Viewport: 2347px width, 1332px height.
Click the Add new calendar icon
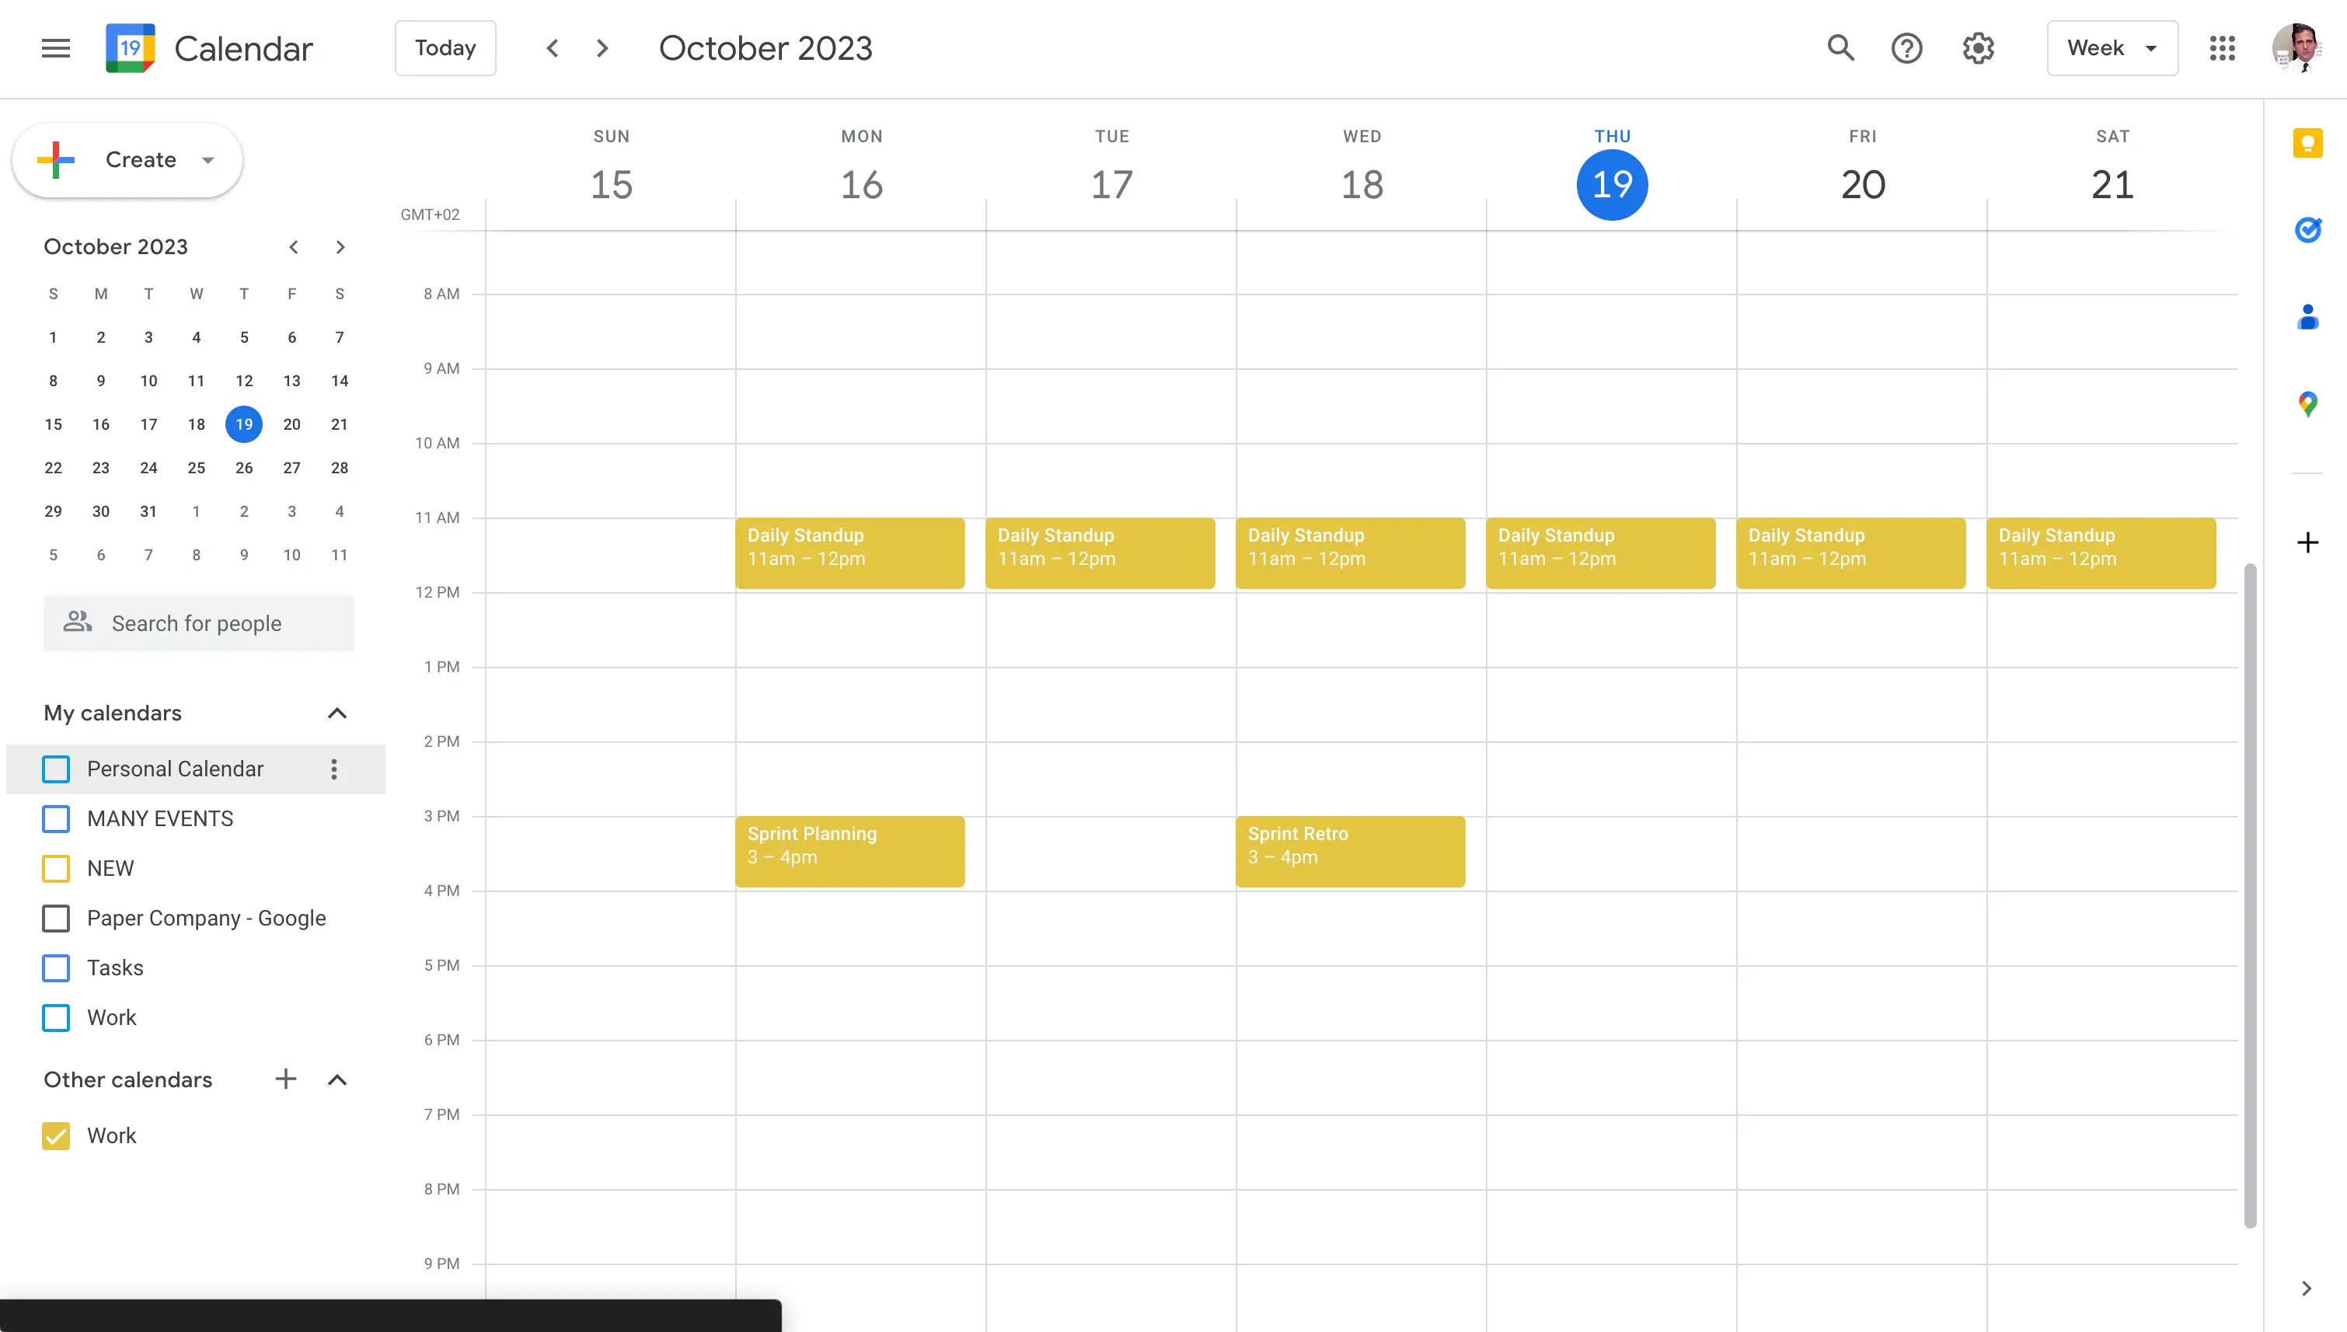click(x=285, y=1079)
